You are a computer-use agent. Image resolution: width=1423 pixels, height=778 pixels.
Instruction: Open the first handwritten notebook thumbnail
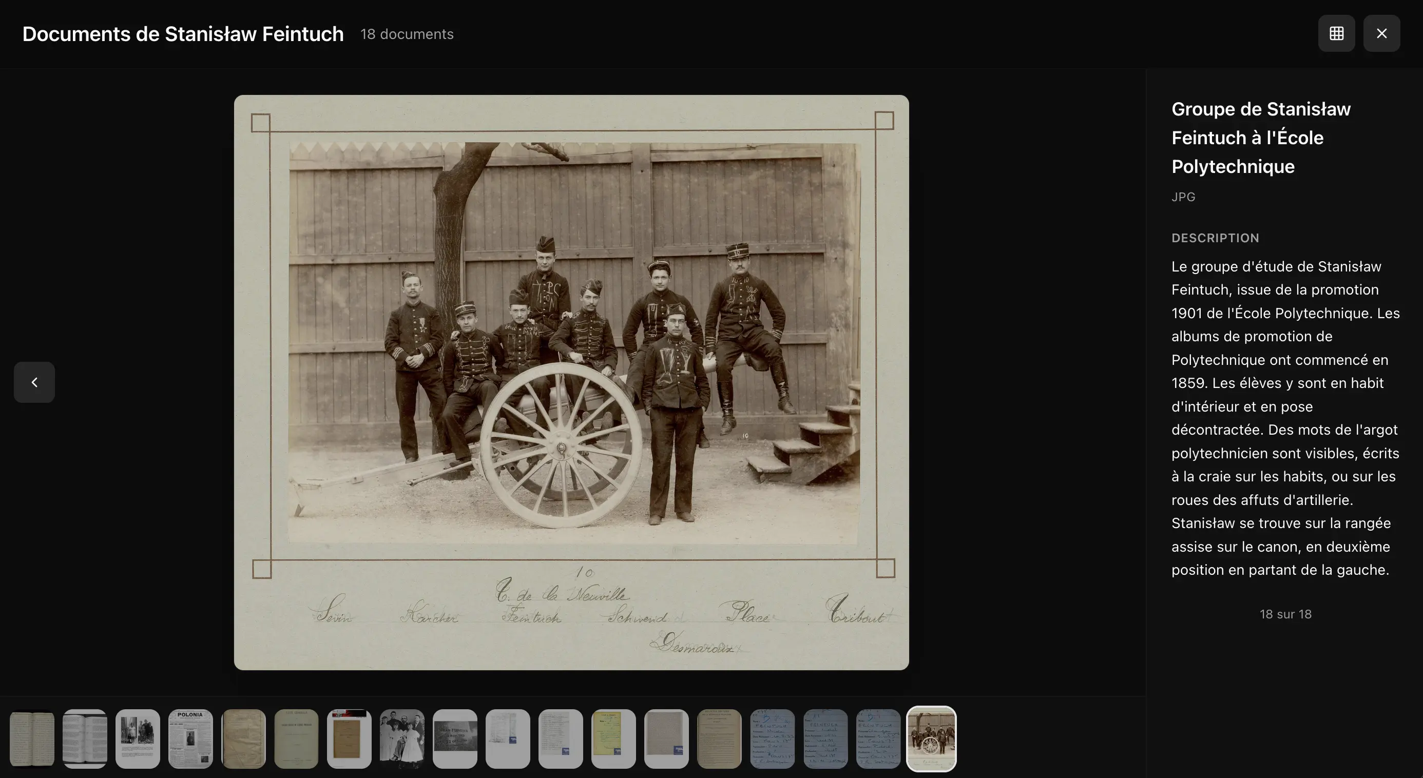(x=32, y=738)
